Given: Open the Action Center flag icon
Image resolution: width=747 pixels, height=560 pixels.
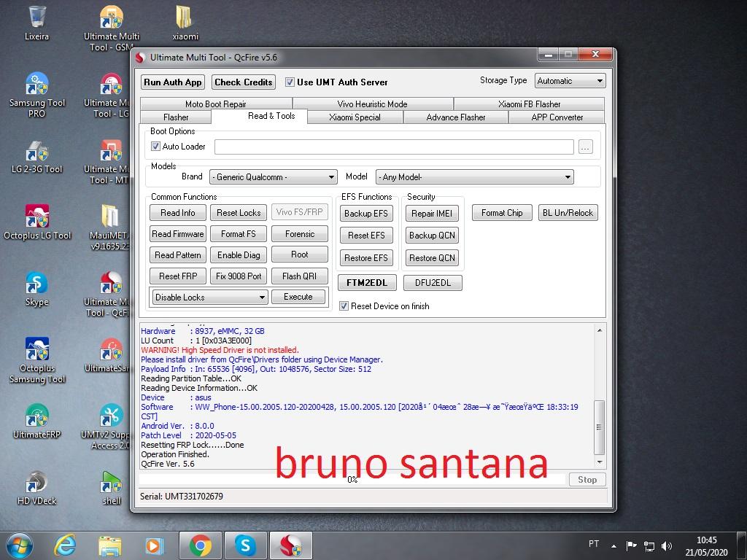Looking at the screenshot, I should click(631, 546).
